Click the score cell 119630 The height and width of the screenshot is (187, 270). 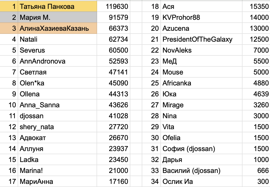pyautogui.click(x=117, y=7)
